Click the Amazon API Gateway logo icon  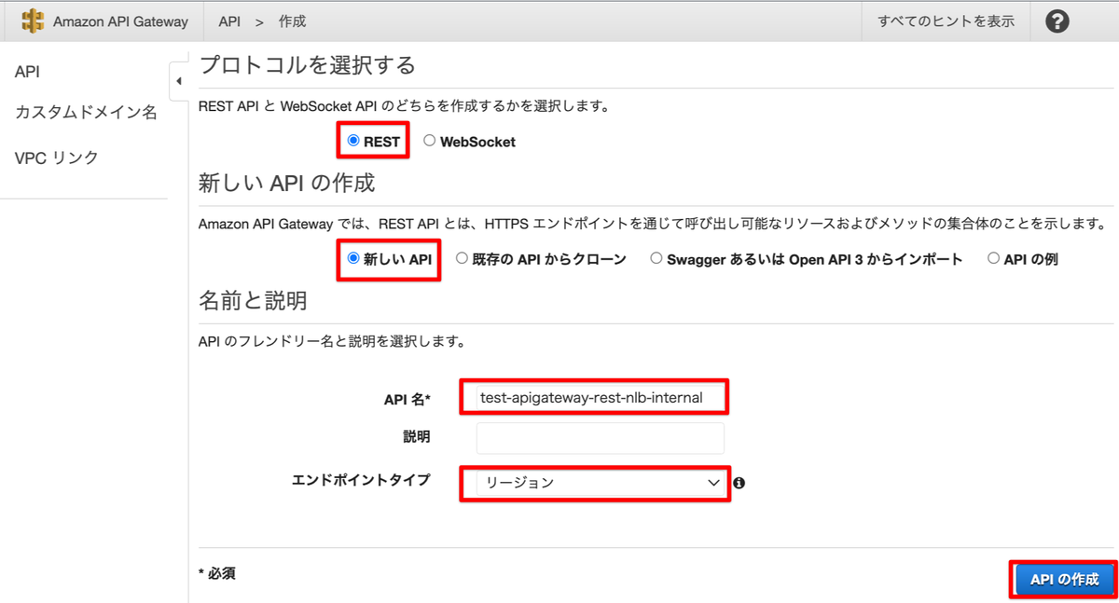[x=35, y=21]
